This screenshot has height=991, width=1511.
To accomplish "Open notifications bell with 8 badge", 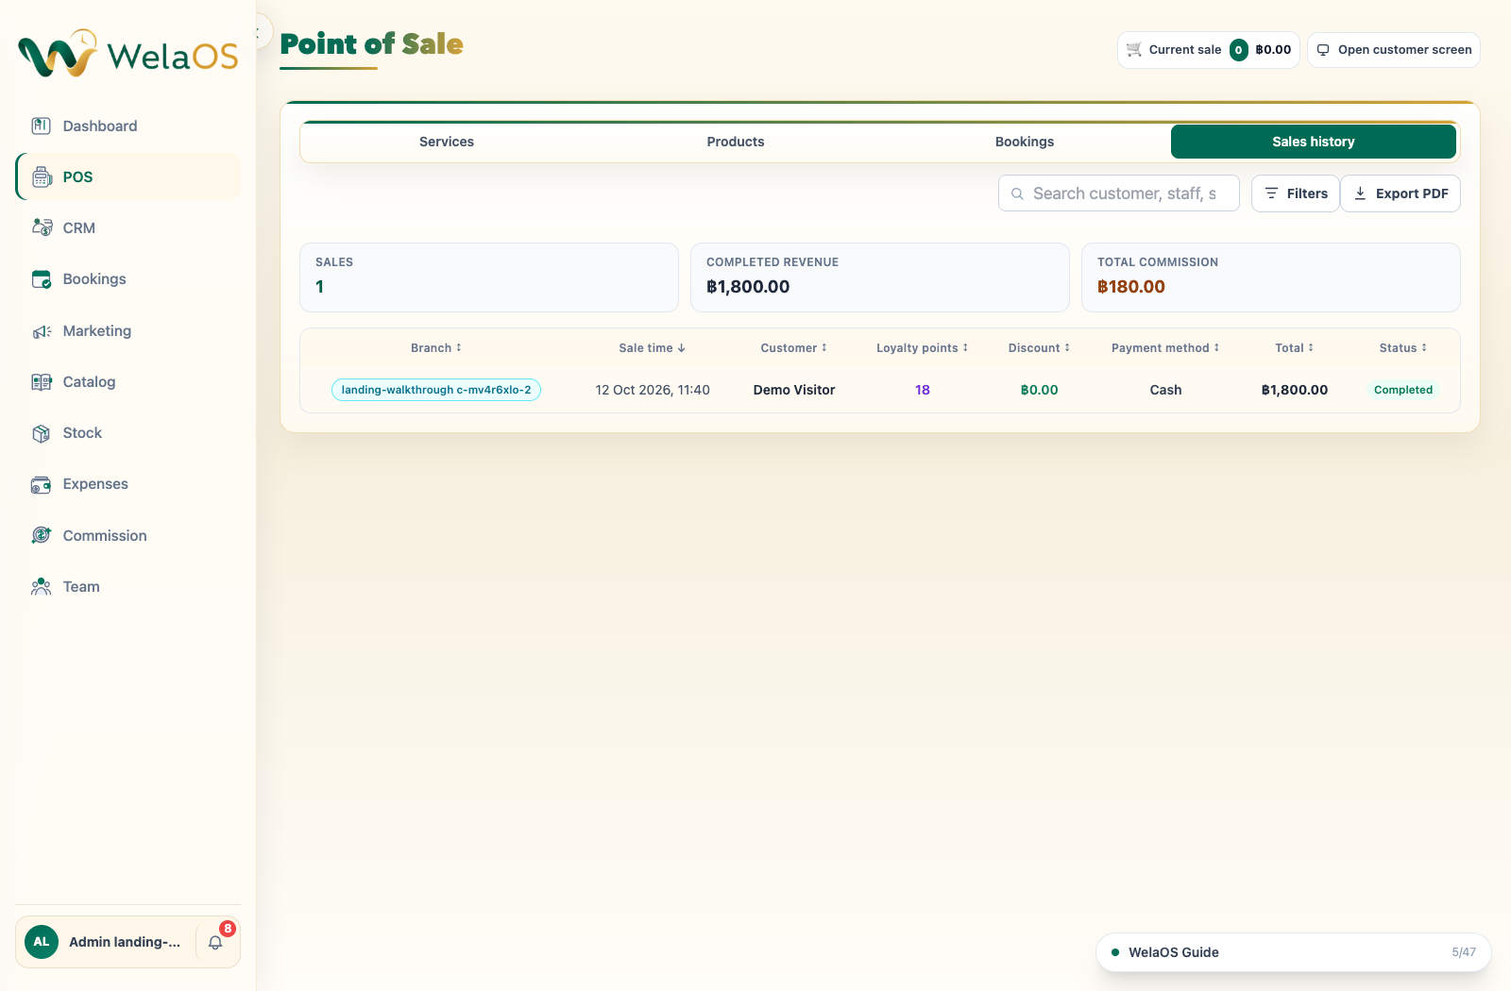I will point(216,942).
